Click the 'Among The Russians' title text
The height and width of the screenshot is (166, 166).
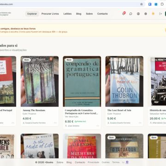click(34, 110)
